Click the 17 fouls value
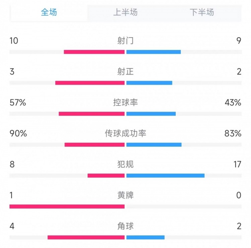 click(237, 164)
